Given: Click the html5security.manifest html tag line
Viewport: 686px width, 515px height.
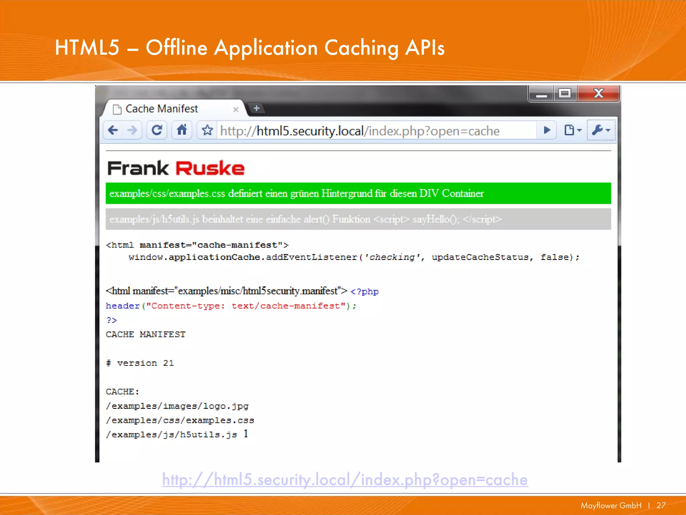Looking at the screenshot, I should (x=227, y=291).
